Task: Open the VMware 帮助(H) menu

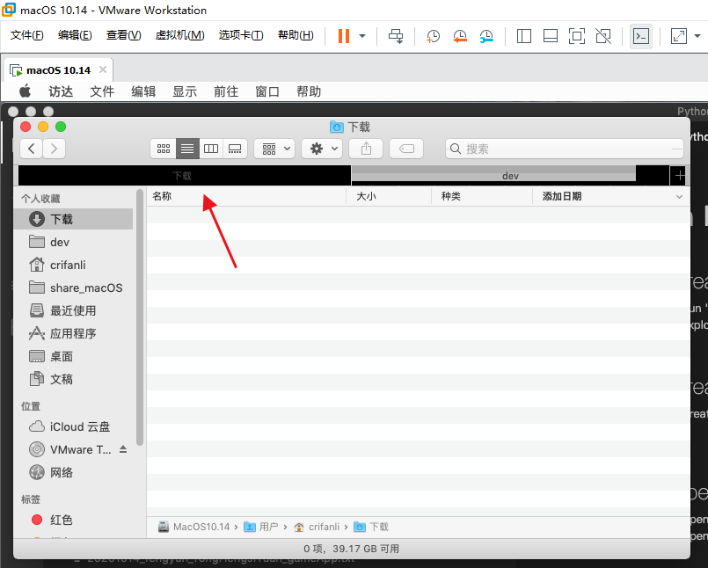Action: pyautogui.click(x=296, y=35)
